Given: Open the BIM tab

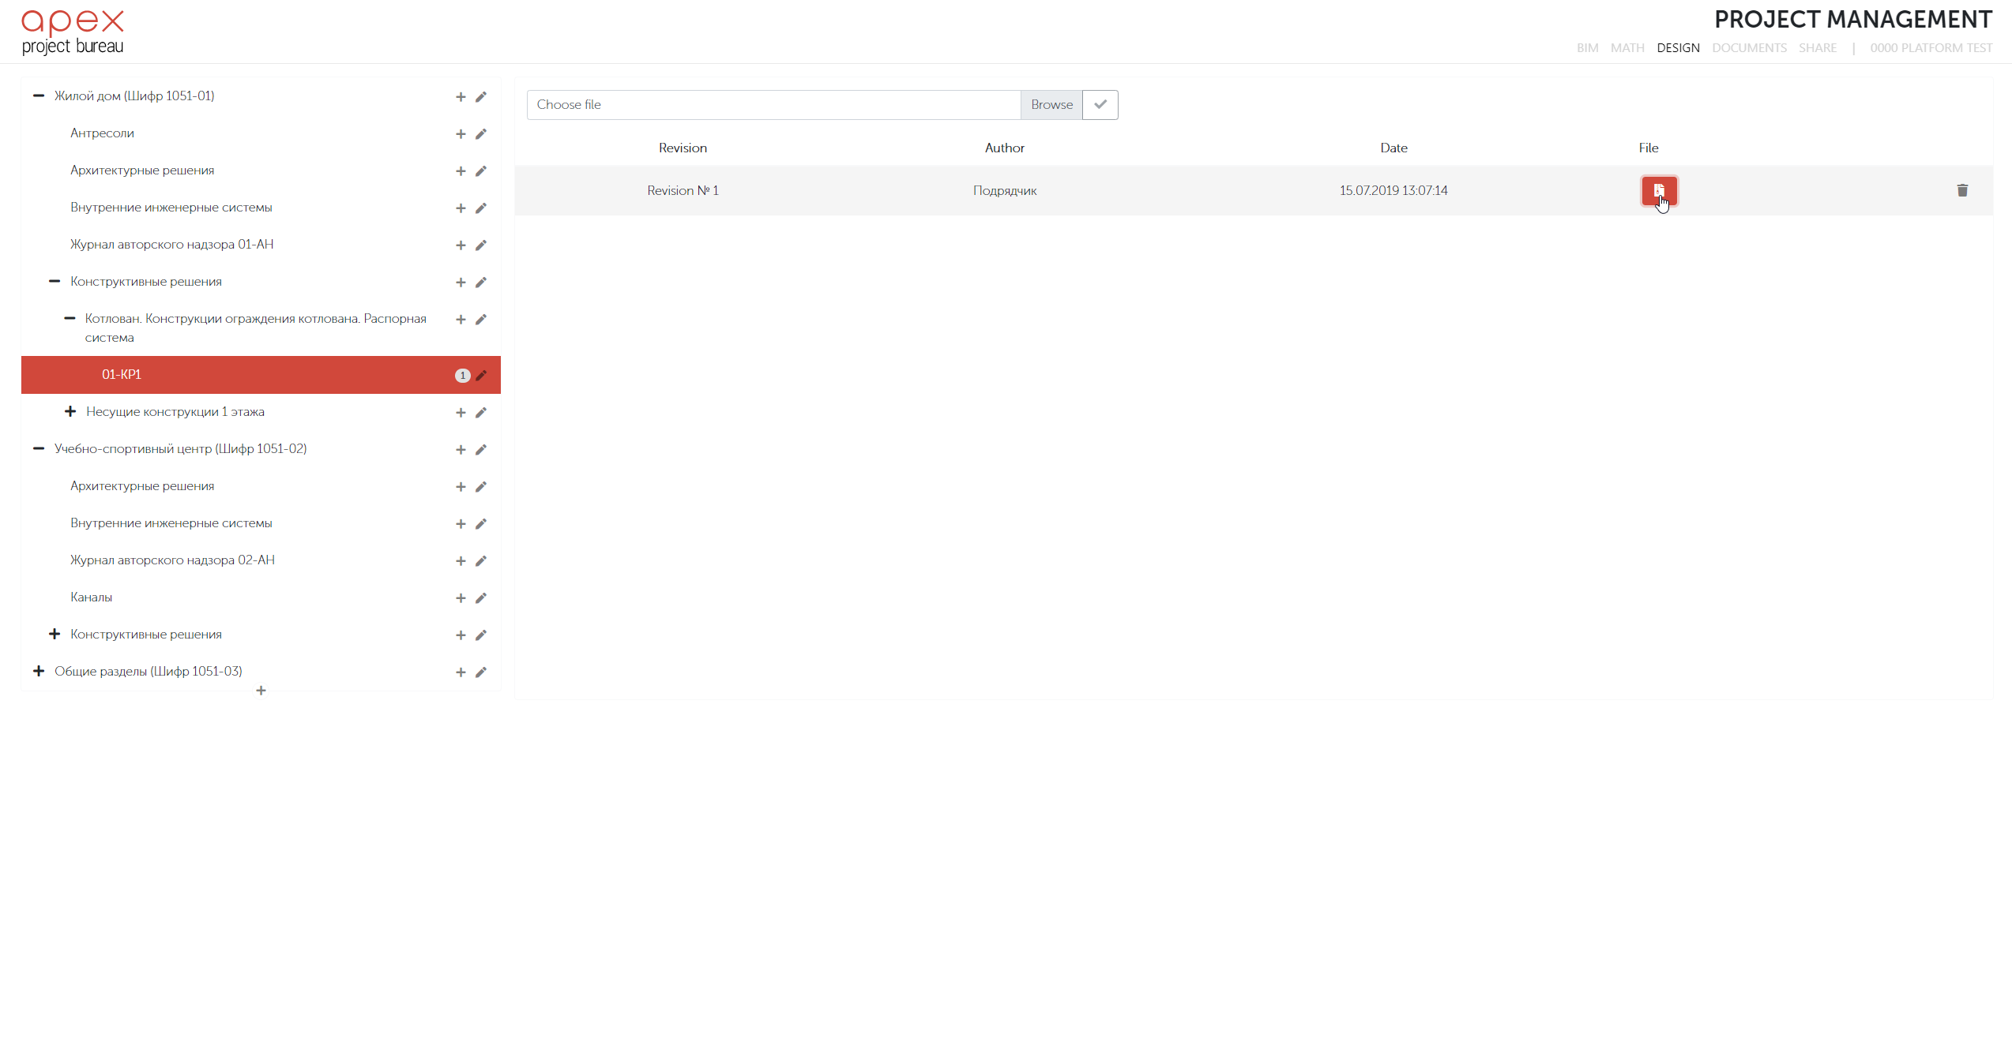Looking at the screenshot, I should (1587, 48).
